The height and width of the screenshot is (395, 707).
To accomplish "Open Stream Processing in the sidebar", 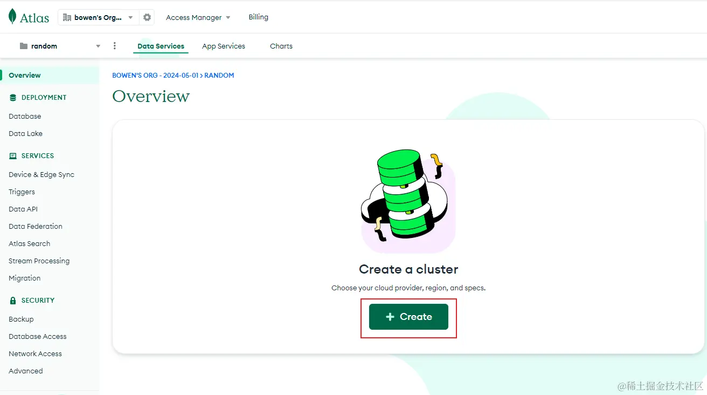I will click(39, 261).
